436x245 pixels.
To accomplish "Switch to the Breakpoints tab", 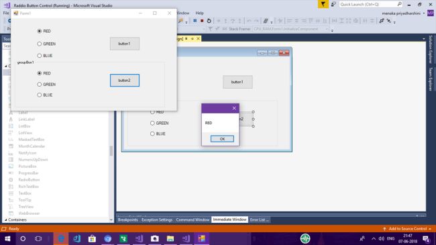I will [x=128, y=219].
